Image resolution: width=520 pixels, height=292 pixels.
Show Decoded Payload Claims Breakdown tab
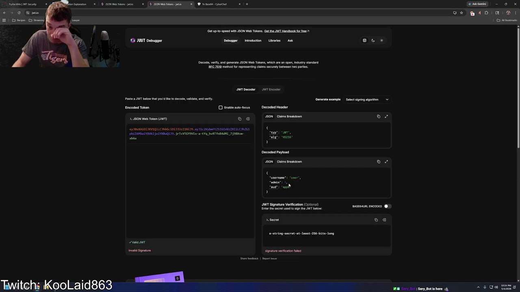tap(289, 161)
